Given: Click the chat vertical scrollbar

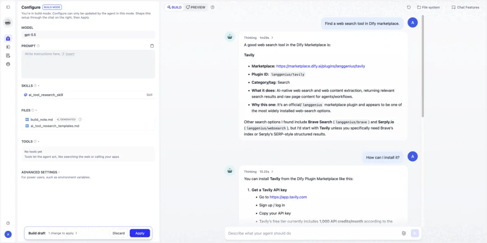Looking at the screenshot, I should click(423, 66).
